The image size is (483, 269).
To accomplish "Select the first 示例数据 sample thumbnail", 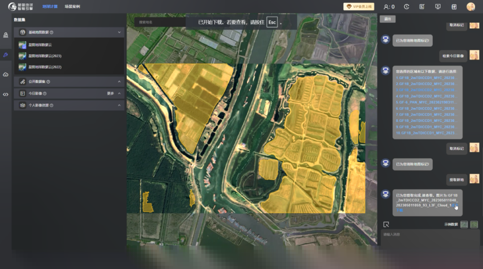I will click(x=464, y=224).
